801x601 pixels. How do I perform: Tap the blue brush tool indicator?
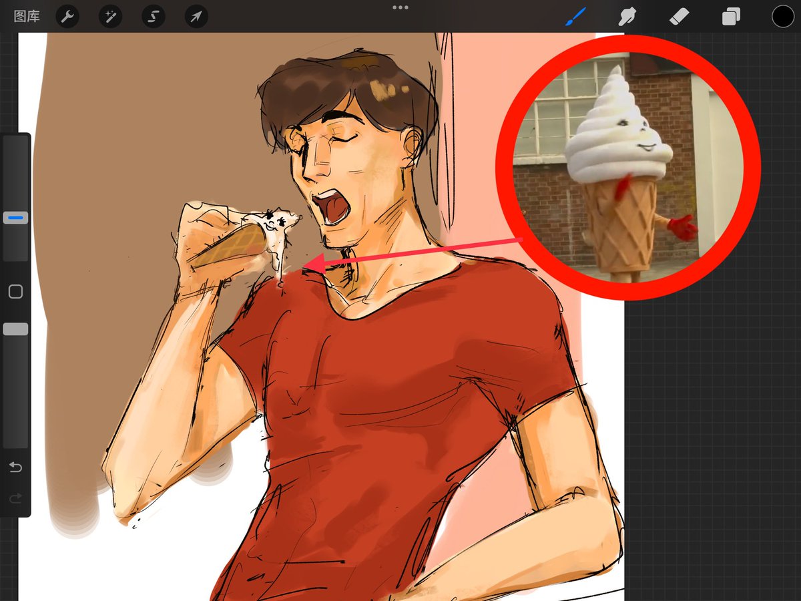coord(575,16)
